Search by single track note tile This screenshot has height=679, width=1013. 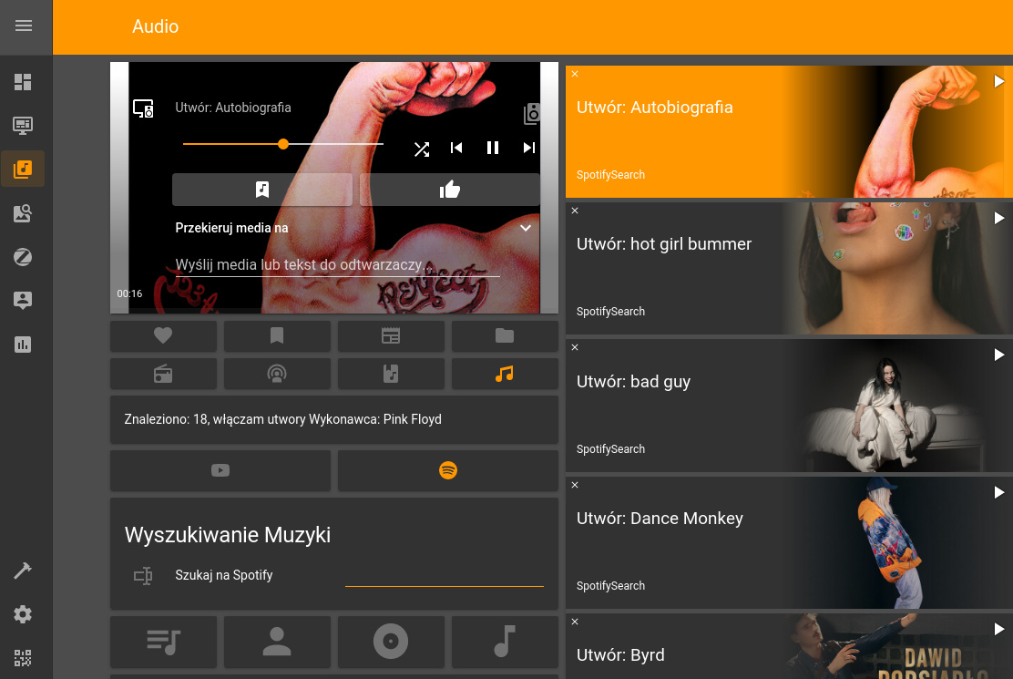click(x=505, y=642)
